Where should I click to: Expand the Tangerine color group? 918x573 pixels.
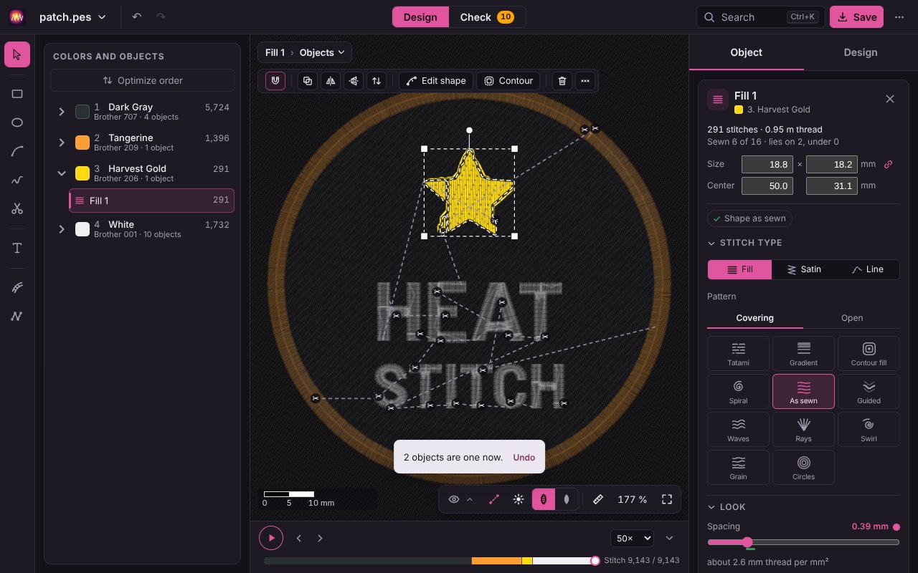pos(62,143)
